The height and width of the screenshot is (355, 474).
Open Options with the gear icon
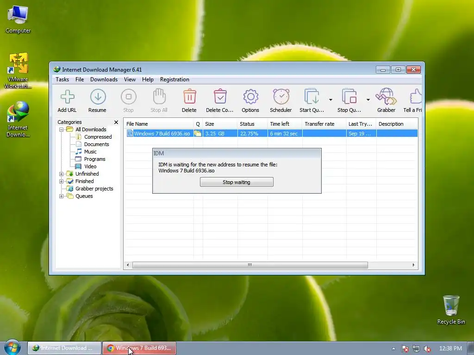(x=250, y=97)
